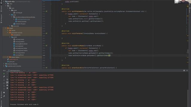Hide the Run panel with minus icon
191x107 pixels.
[x=187, y=70]
